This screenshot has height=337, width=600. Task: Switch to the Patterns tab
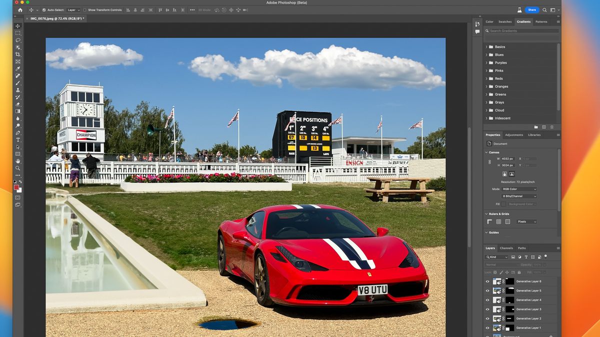click(x=541, y=21)
